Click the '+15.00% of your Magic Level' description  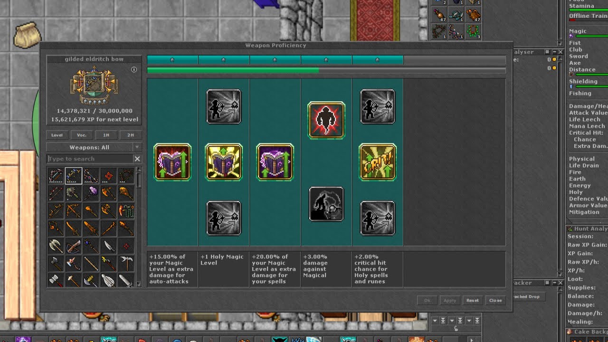pos(171,269)
